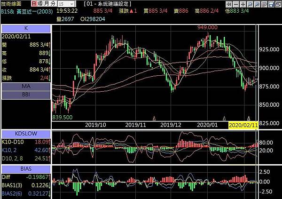Click the 低 878 row in K panel
282x199 pixels.
[x=26, y=62]
